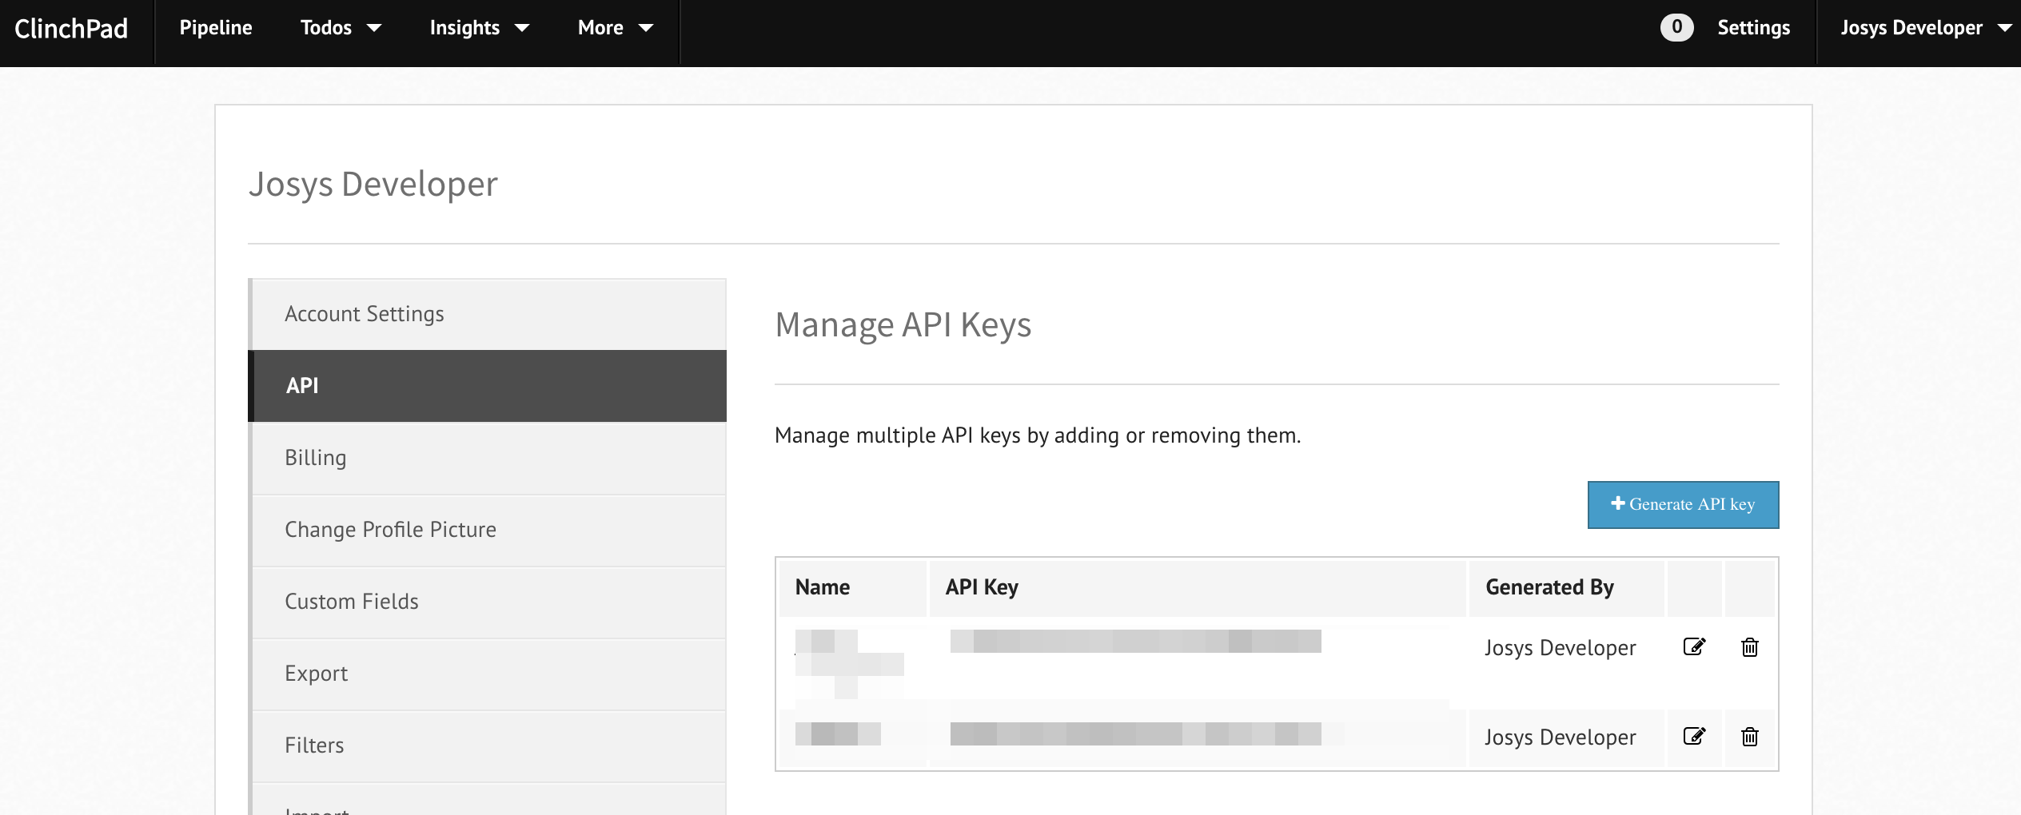Click the edit icon for the first API key
2021x815 pixels.
pos(1694,646)
